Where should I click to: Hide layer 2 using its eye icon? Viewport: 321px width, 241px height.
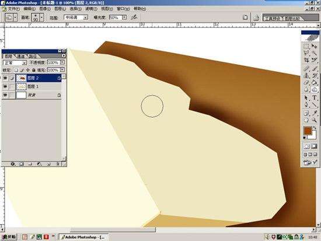(x=5, y=78)
